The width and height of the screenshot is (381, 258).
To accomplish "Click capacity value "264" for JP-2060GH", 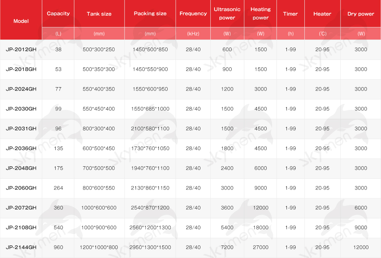I will coord(58,188).
